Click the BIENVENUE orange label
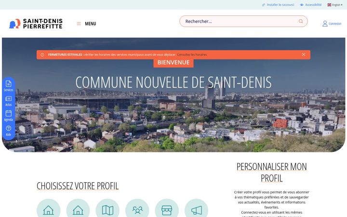 [173, 62]
